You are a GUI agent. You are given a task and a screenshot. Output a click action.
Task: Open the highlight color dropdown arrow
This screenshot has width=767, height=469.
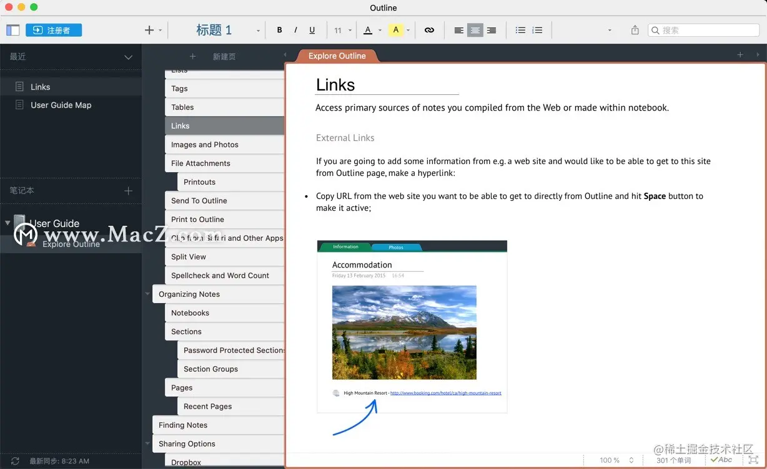[x=408, y=31]
